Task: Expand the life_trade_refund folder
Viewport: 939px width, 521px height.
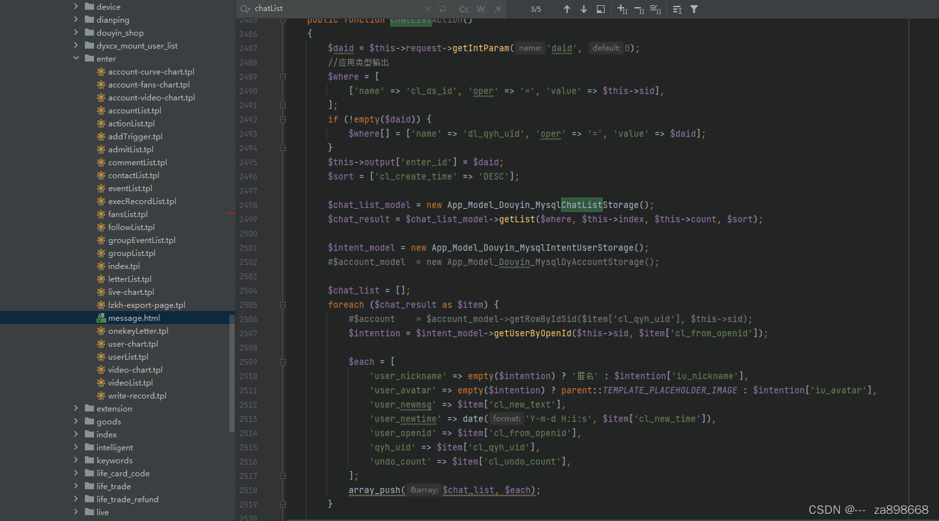Action: point(76,499)
